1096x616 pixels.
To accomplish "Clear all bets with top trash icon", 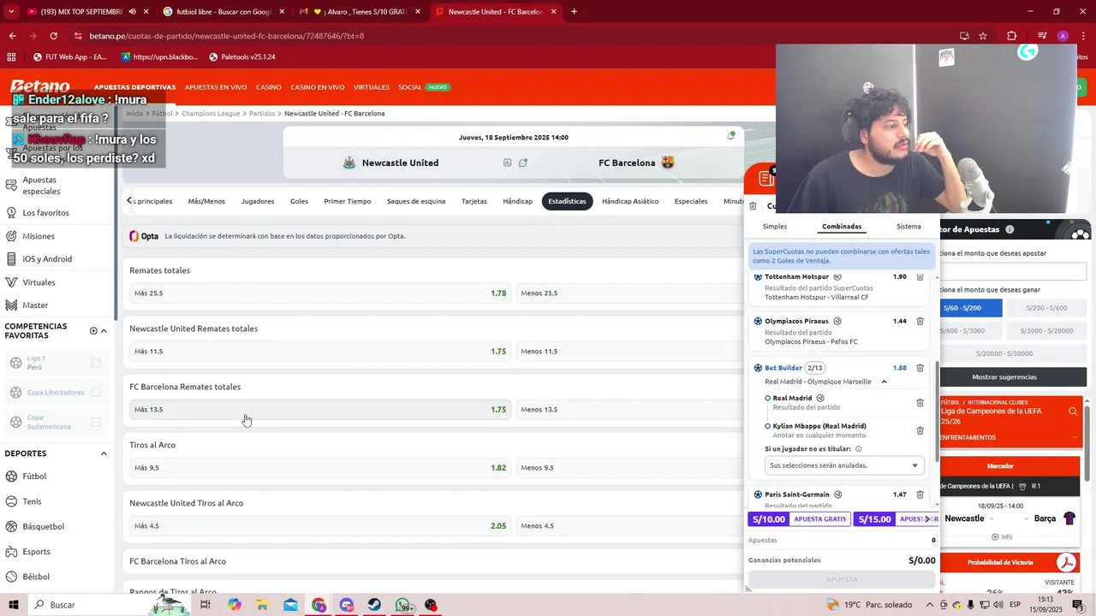I will [753, 206].
